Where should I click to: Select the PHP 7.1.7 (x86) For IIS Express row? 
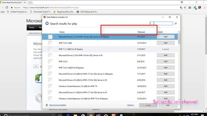(x=110, y=49)
